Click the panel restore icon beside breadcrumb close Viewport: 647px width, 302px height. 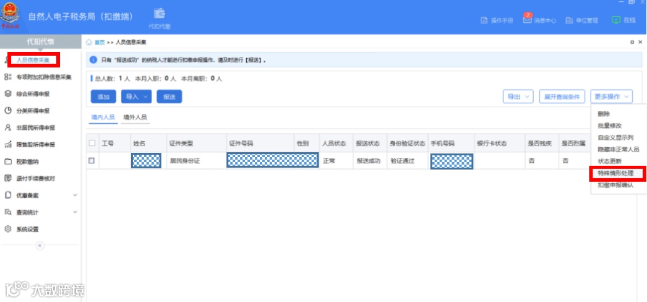click(x=632, y=43)
